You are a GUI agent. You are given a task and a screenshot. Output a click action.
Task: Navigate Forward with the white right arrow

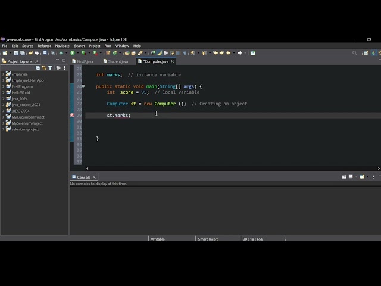tap(239, 53)
